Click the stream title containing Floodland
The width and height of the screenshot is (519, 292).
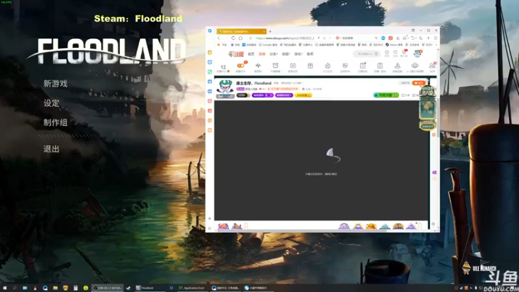pos(254,83)
